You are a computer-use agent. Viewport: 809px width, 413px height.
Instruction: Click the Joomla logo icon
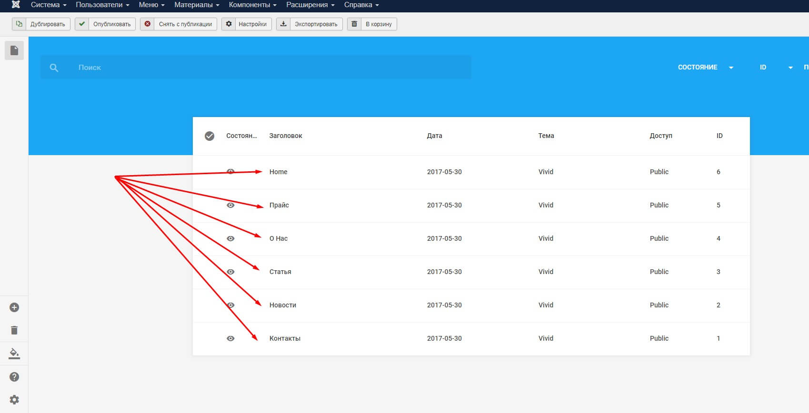tap(16, 5)
